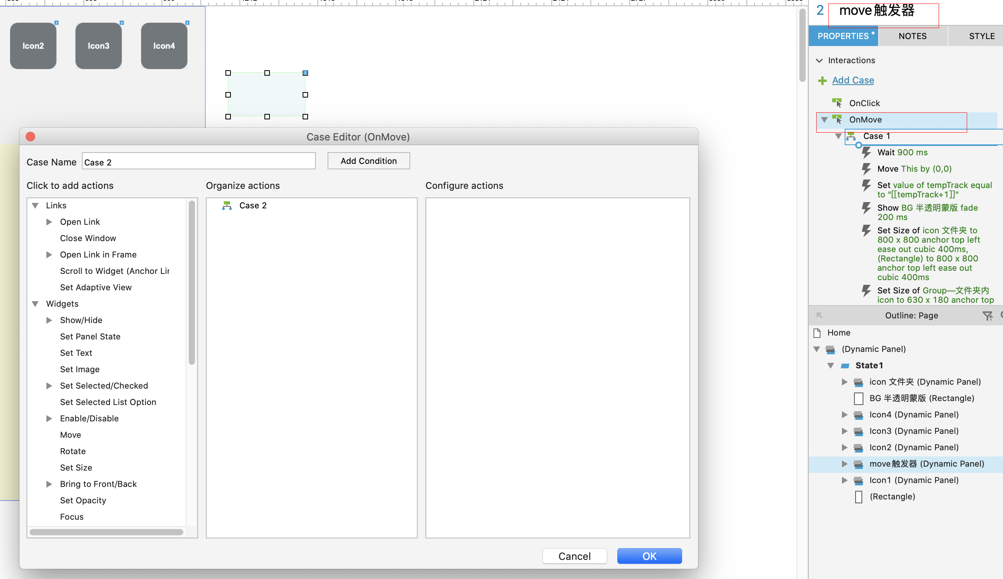The width and height of the screenshot is (1003, 579).
Task: Confirm the case with OK button
Action: (649, 556)
